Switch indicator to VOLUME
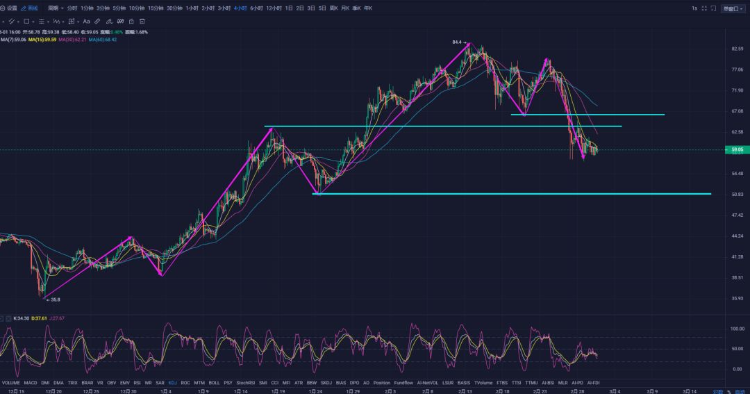Image resolution: width=750 pixels, height=394 pixels. coord(11,383)
